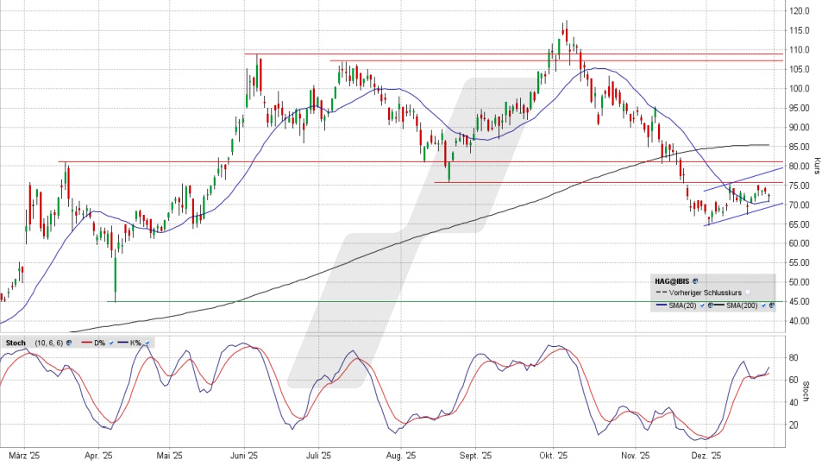Viewport: 828px width, 466px height.
Task: Click the (10, 6, 6) Stoch parameters
Action: 47,343
